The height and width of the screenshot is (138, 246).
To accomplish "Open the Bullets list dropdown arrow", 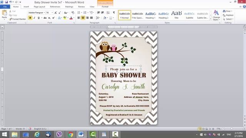I will tap(81, 13).
